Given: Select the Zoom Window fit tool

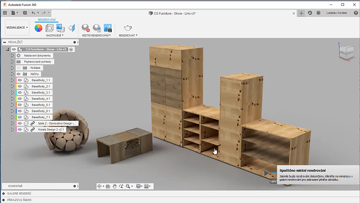Looking at the screenshot, I should [128, 186].
